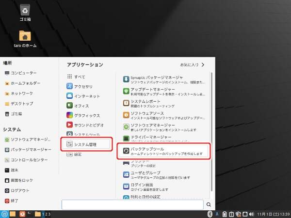291x218 pixels.
Task: Switch to お気に入り favorites view
Action: point(192,65)
